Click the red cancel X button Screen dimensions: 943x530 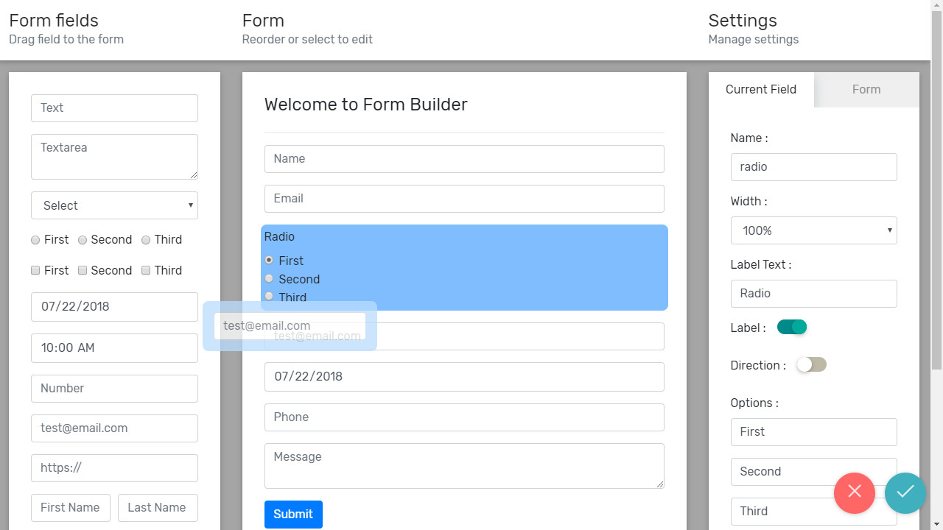click(x=854, y=492)
